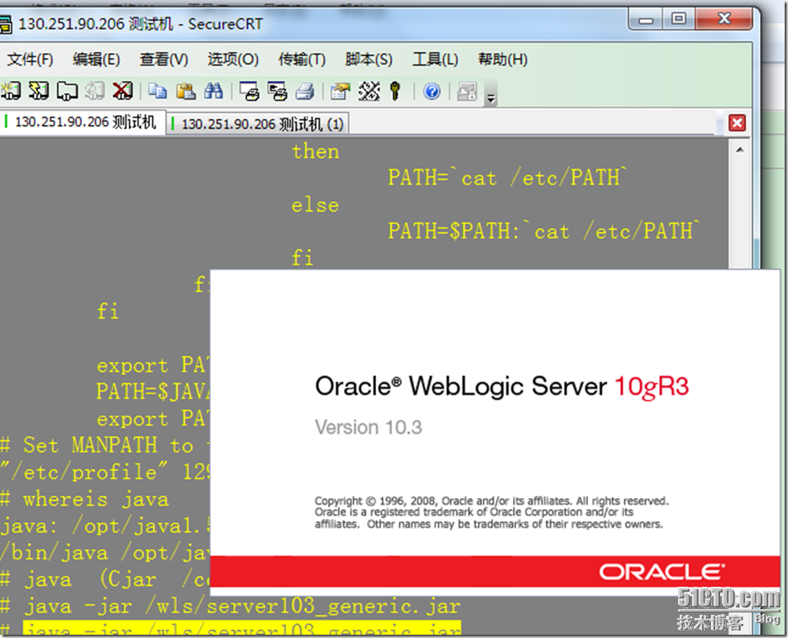Maximize the SecureCRT window
Screen dimensions: 788x638
tap(679, 20)
